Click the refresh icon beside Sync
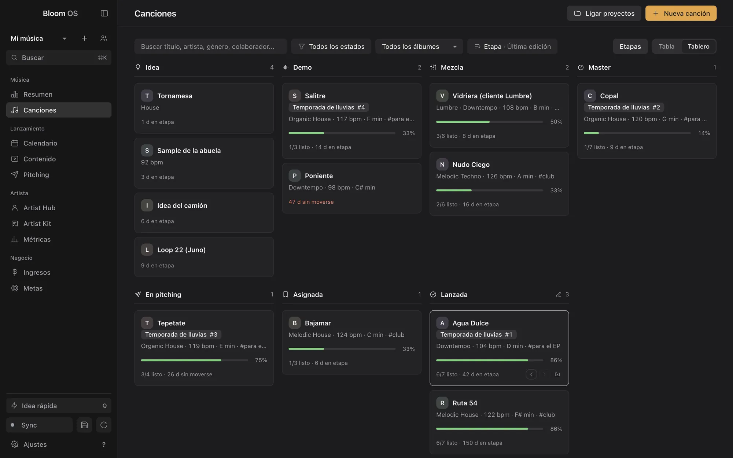 click(104, 425)
